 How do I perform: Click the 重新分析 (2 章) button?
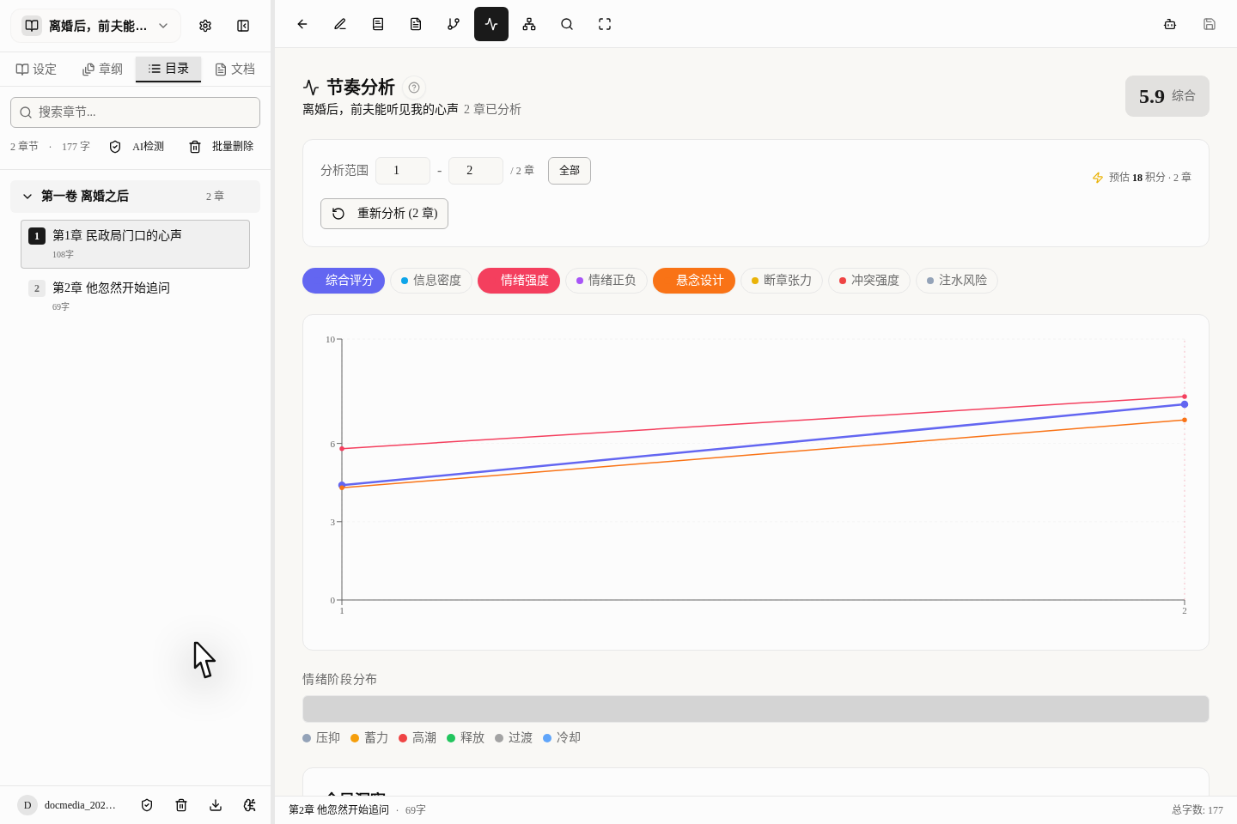(384, 213)
